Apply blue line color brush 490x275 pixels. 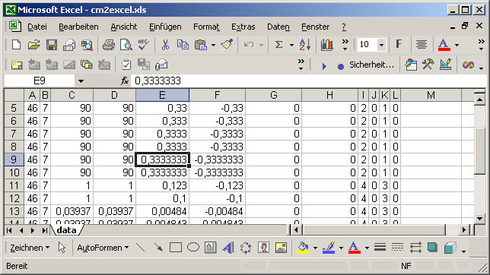(329, 248)
